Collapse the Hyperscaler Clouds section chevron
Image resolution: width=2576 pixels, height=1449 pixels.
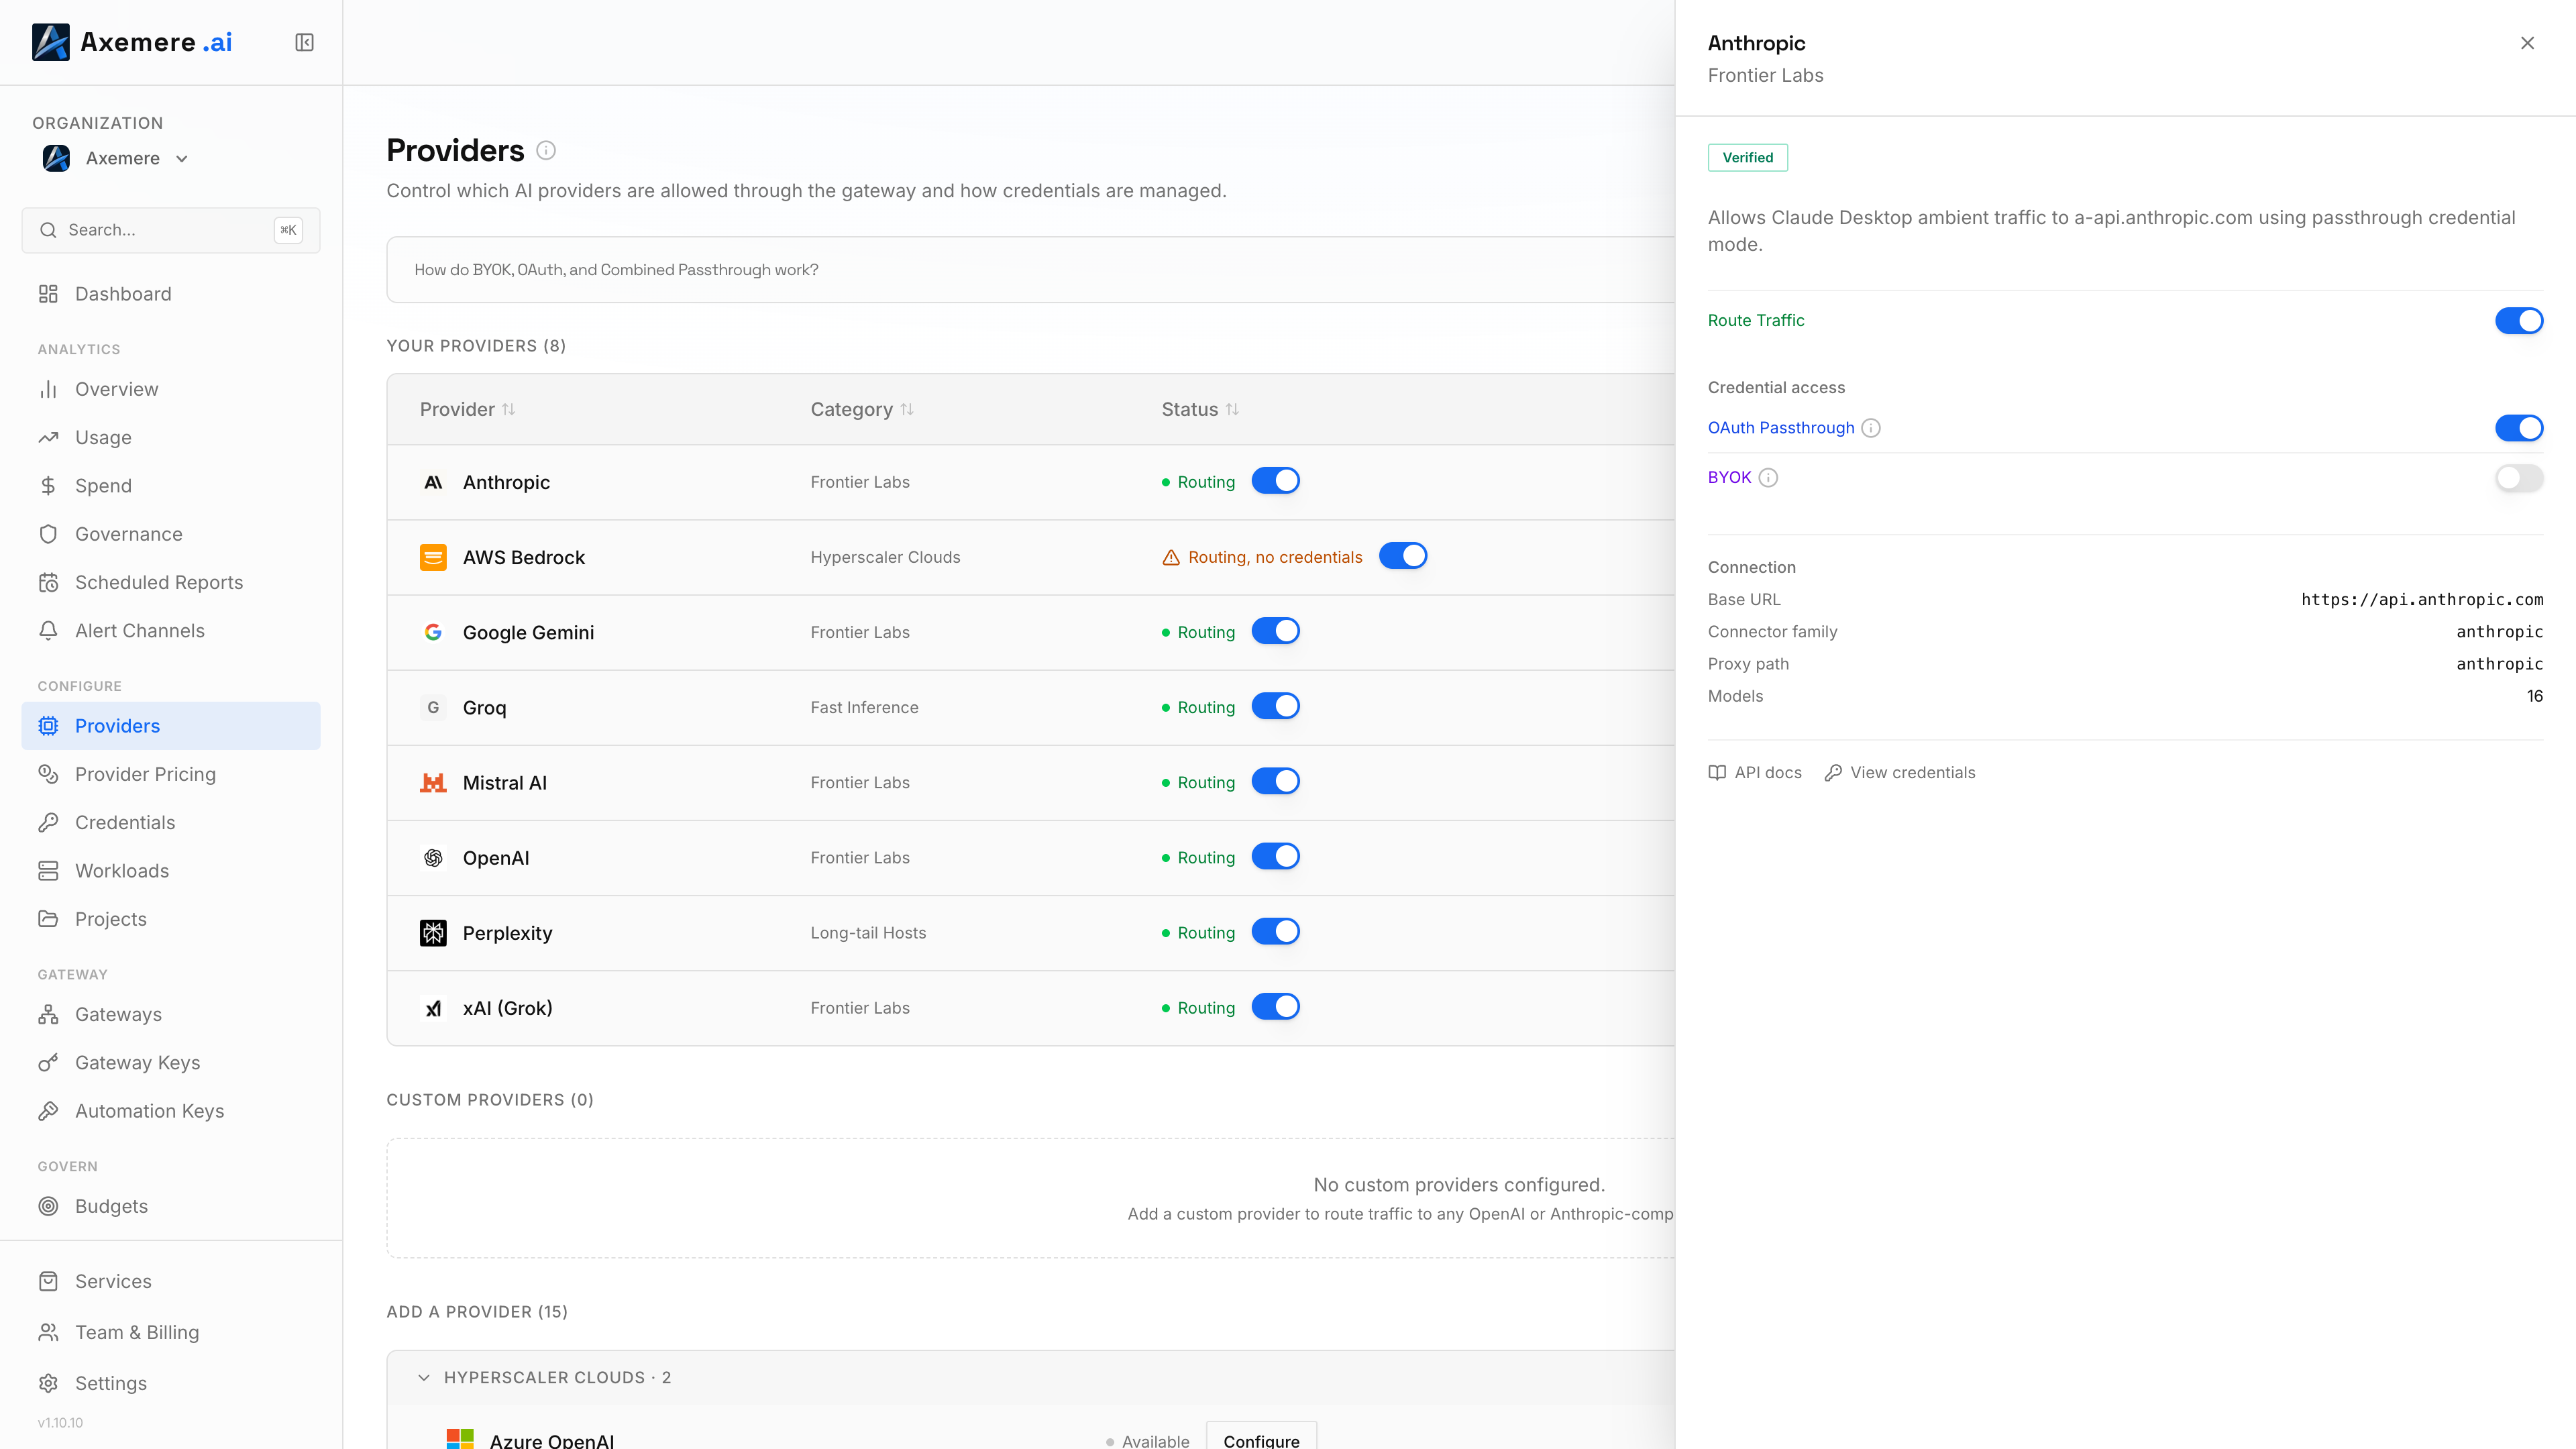pos(424,1378)
